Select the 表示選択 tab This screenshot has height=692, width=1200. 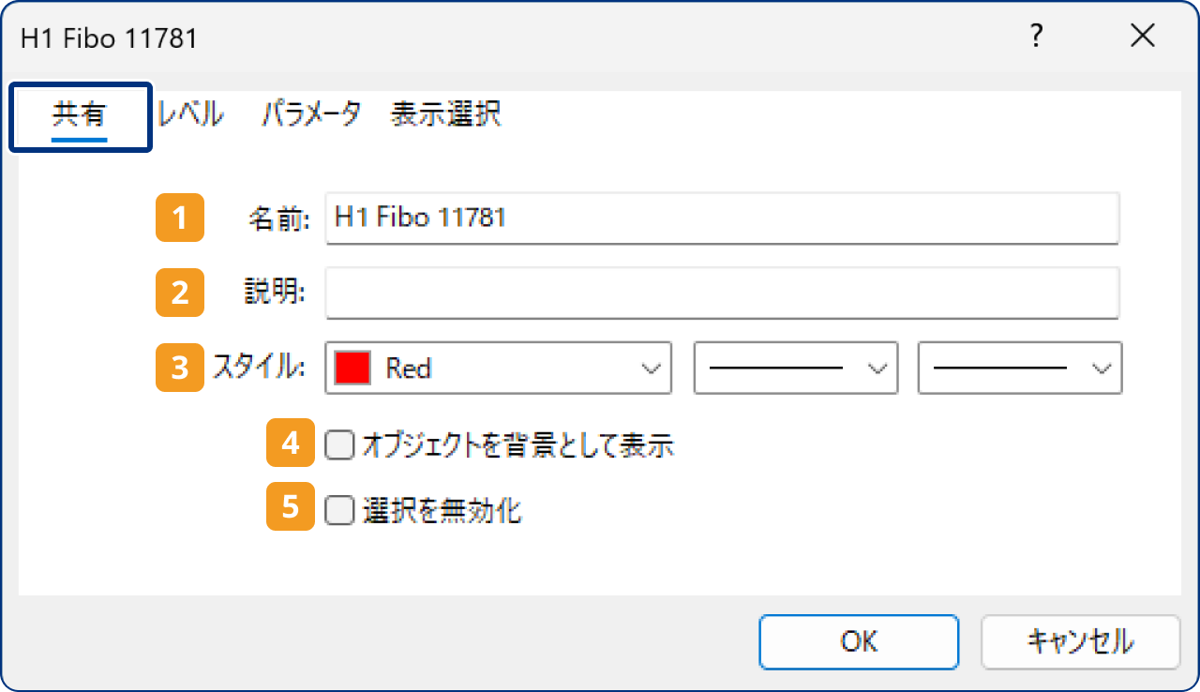(x=445, y=113)
